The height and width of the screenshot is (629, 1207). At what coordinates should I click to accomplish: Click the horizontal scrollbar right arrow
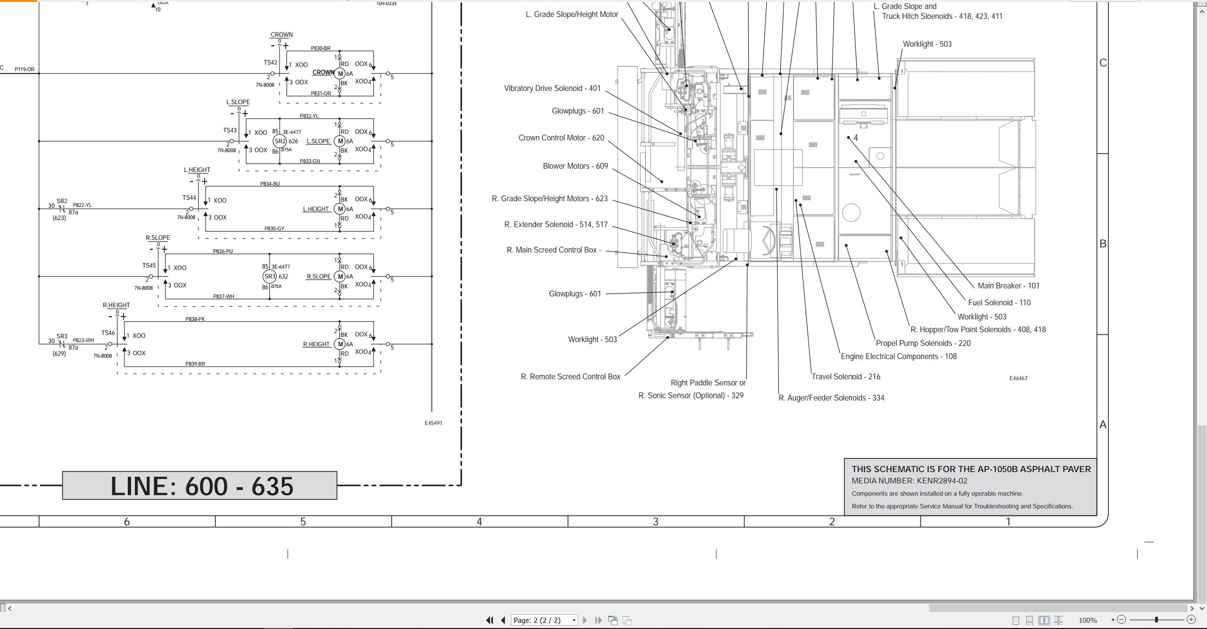click(1192, 608)
